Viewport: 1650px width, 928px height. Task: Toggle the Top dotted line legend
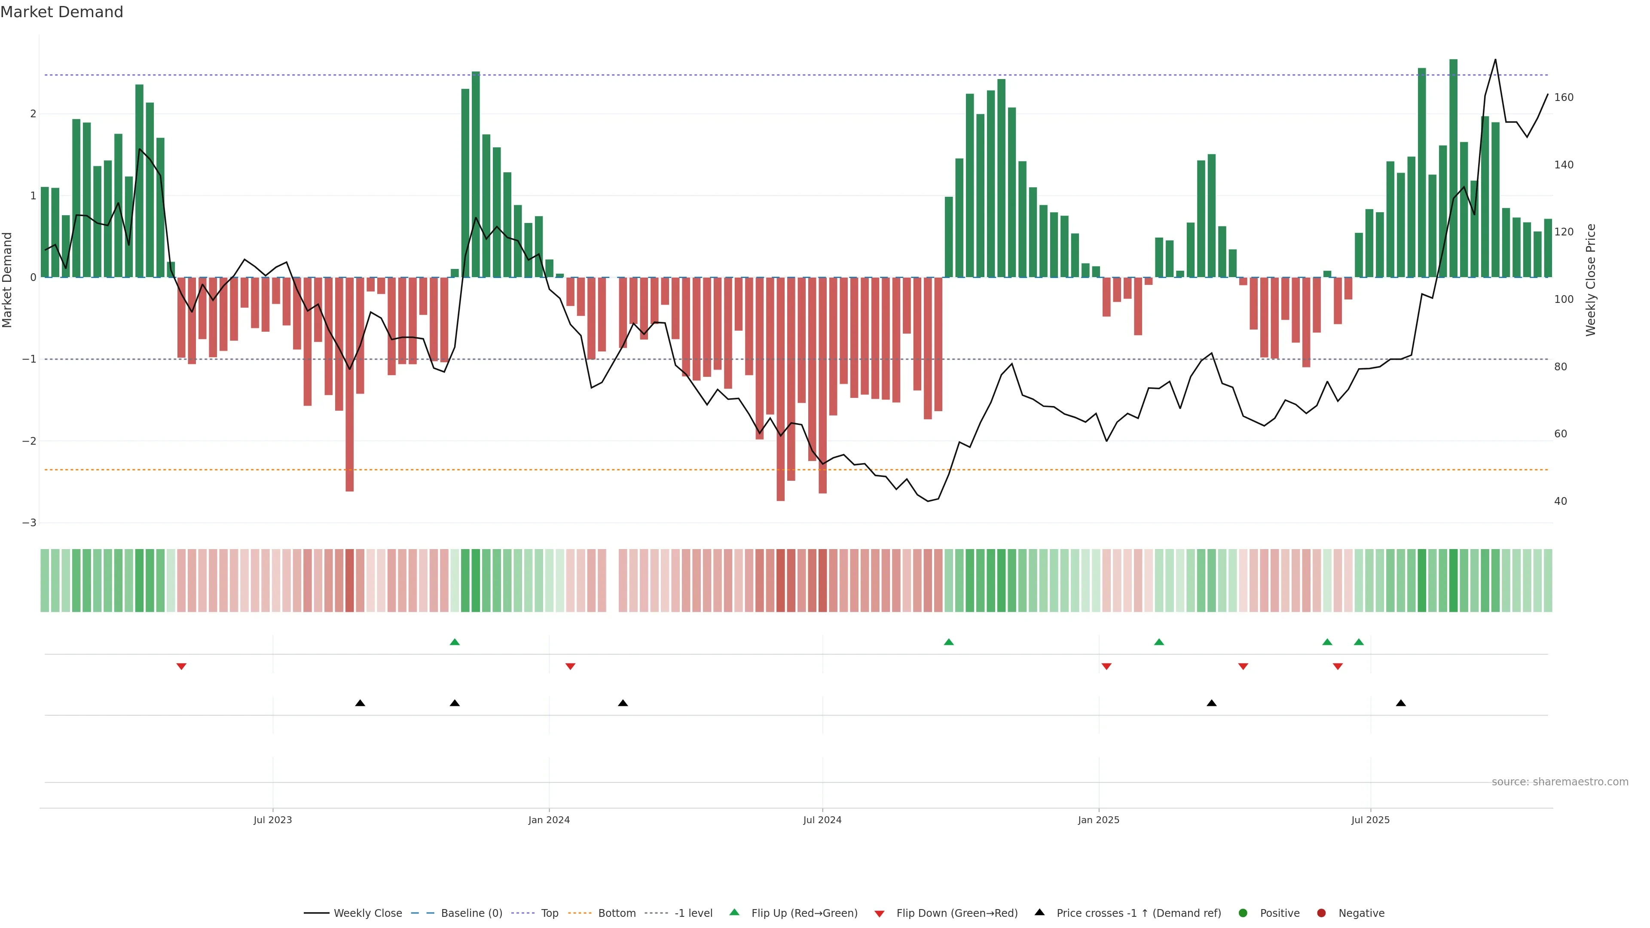click(549, 913)
